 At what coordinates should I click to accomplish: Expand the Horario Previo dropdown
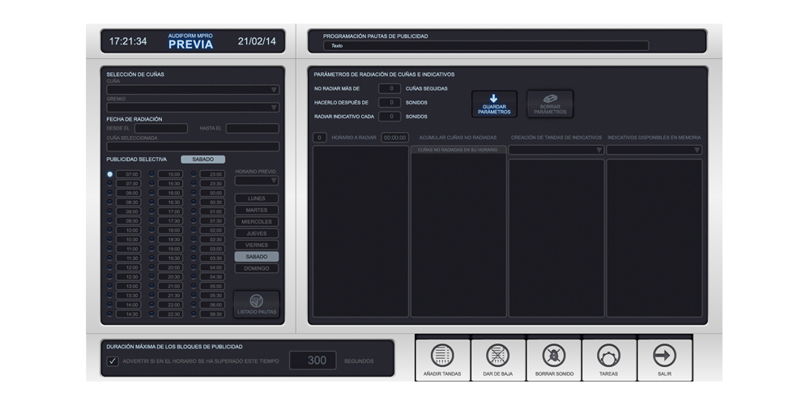point(257,181)
